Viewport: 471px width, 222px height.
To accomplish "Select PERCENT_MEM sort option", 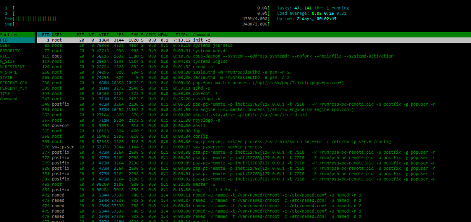I will point(13,88).
